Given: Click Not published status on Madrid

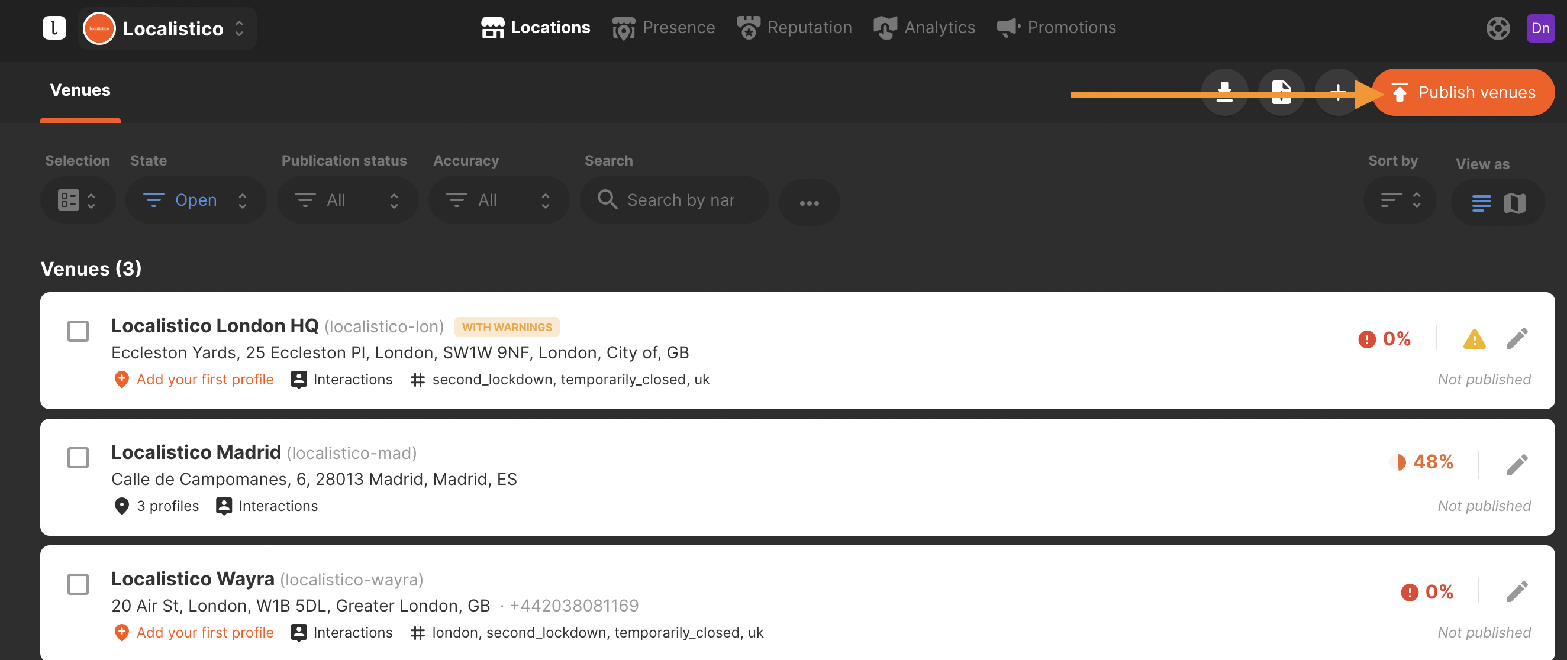Looking at the screenshot, I should 1484,506.
